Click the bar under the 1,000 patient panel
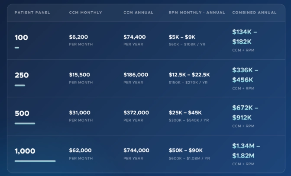 point(35,161)
